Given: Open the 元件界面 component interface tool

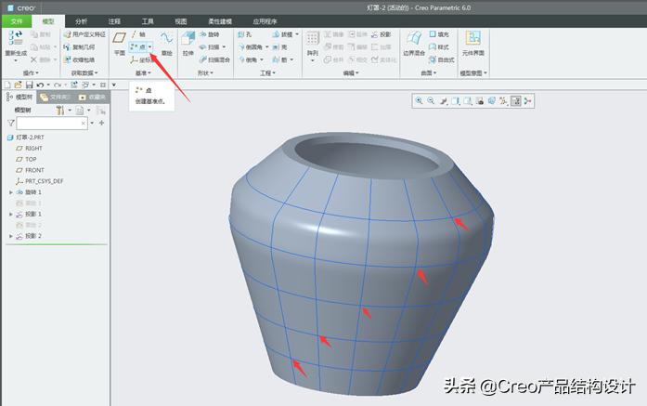Looking at the screenshot, I should coord(472,41).
